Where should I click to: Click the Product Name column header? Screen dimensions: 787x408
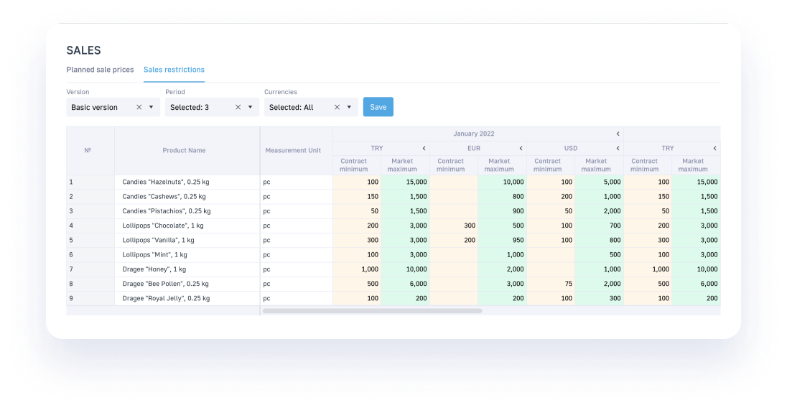click(x=187, y=151)
